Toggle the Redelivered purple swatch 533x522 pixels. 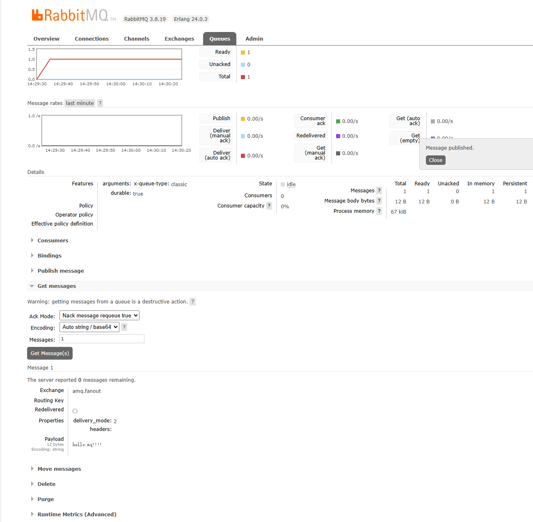[x=338, y=136]
